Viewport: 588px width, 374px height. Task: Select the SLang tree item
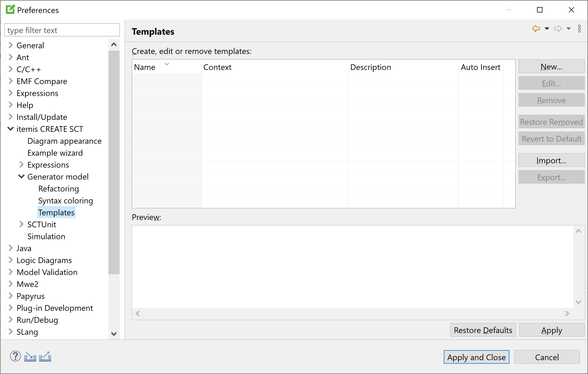[27, 332]
